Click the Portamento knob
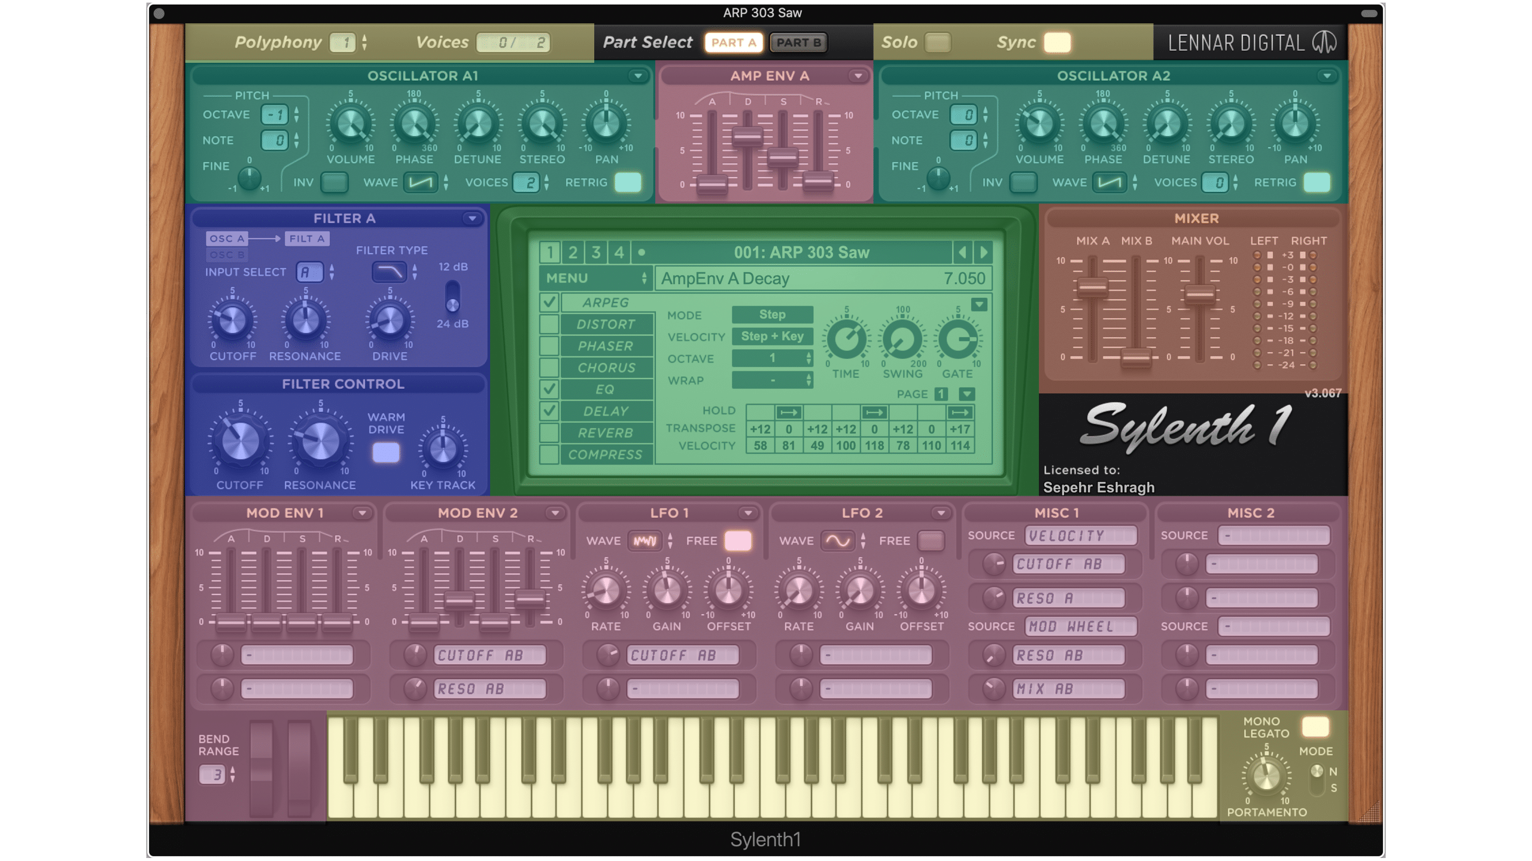The image size is (1532, 861). click(x=1266, y=775)
